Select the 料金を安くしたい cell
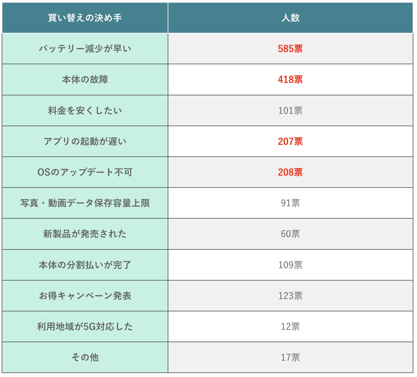Screen dimensions: 417x377 [x=85, y=110]
